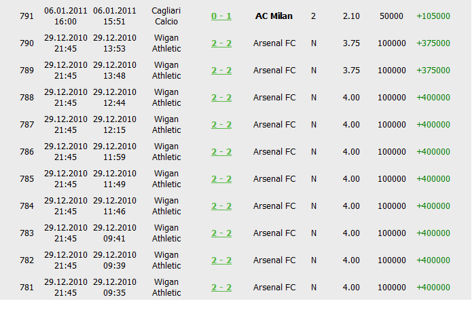Screen dimensions: 472x312
Task: Open the 0 - 1 score link for Cagliari Calcio
Action: [221, 16]
